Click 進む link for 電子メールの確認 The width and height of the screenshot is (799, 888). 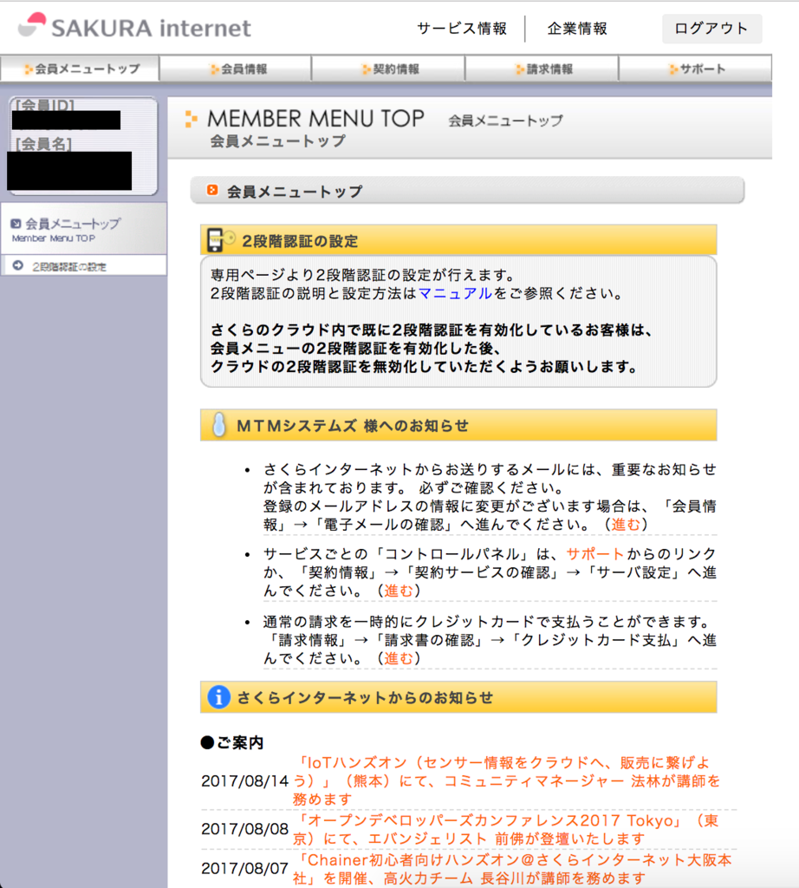point(626,525)
